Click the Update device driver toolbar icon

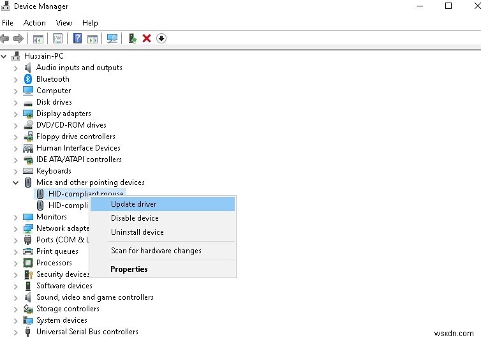[133, 38]
